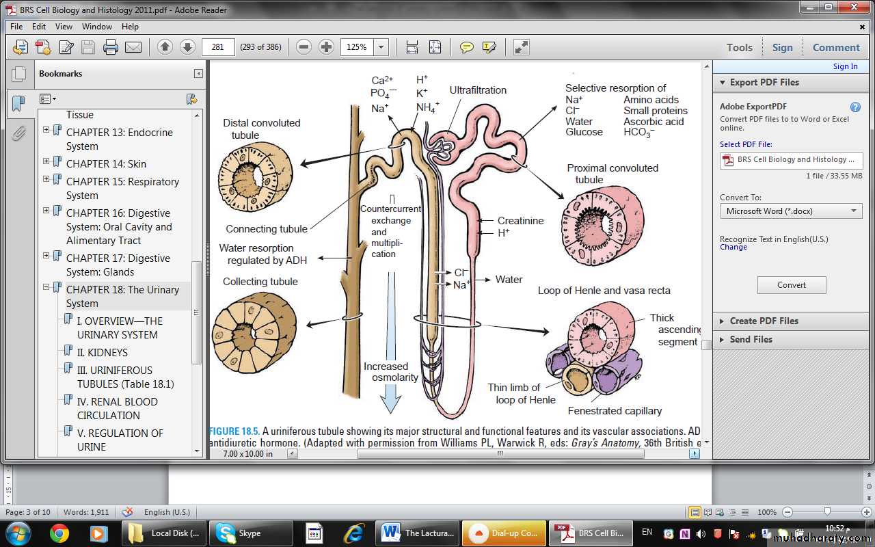Click the zoom out minus icon
Screen dimensions: 875x547
click(304, 47)
